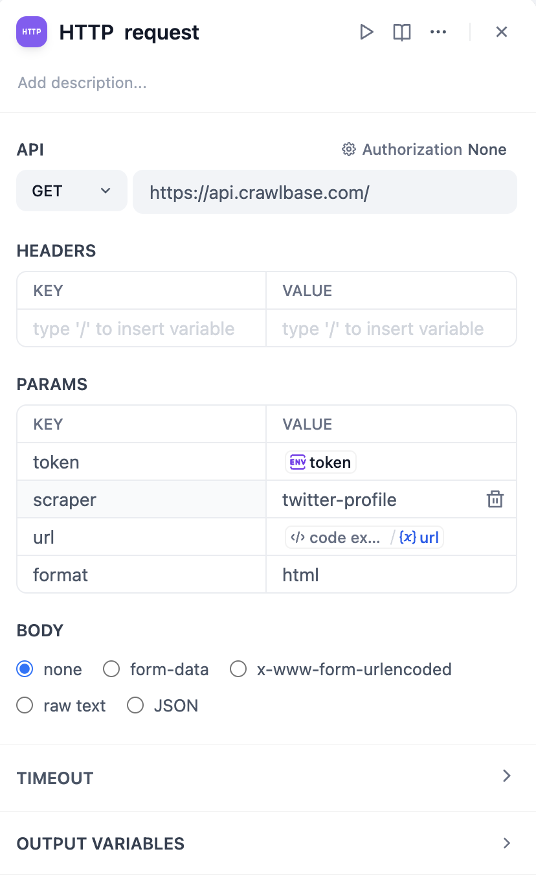Click the ENV token variable tag
Image resolution: width=536 pixels, height=880 pixels.
point(321,462)
